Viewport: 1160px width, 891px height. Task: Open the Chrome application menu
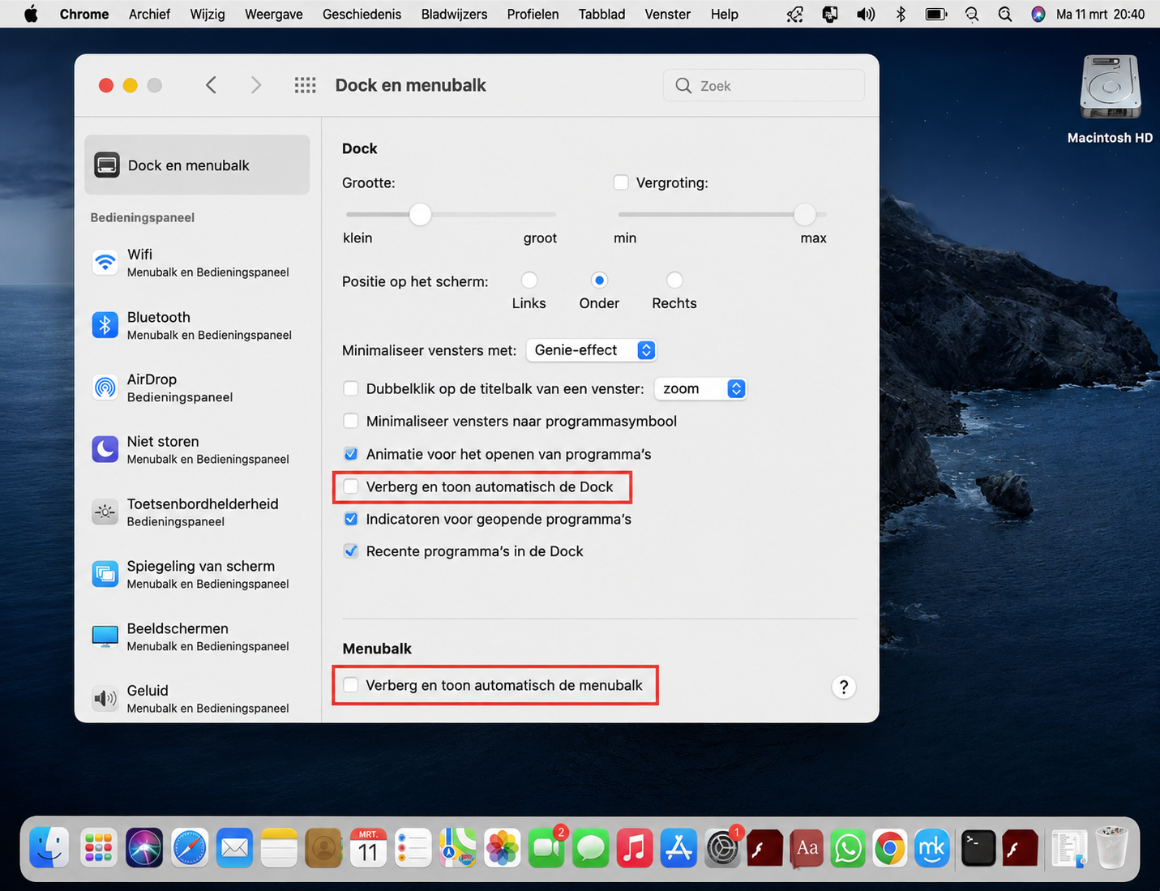[x=84, y=14]
